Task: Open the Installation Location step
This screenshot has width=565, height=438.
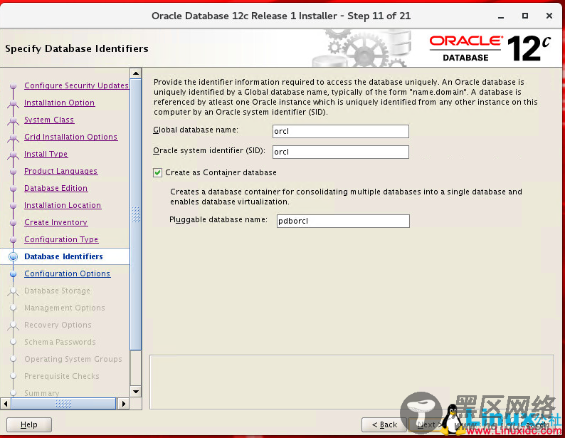Action: point(63,205)
